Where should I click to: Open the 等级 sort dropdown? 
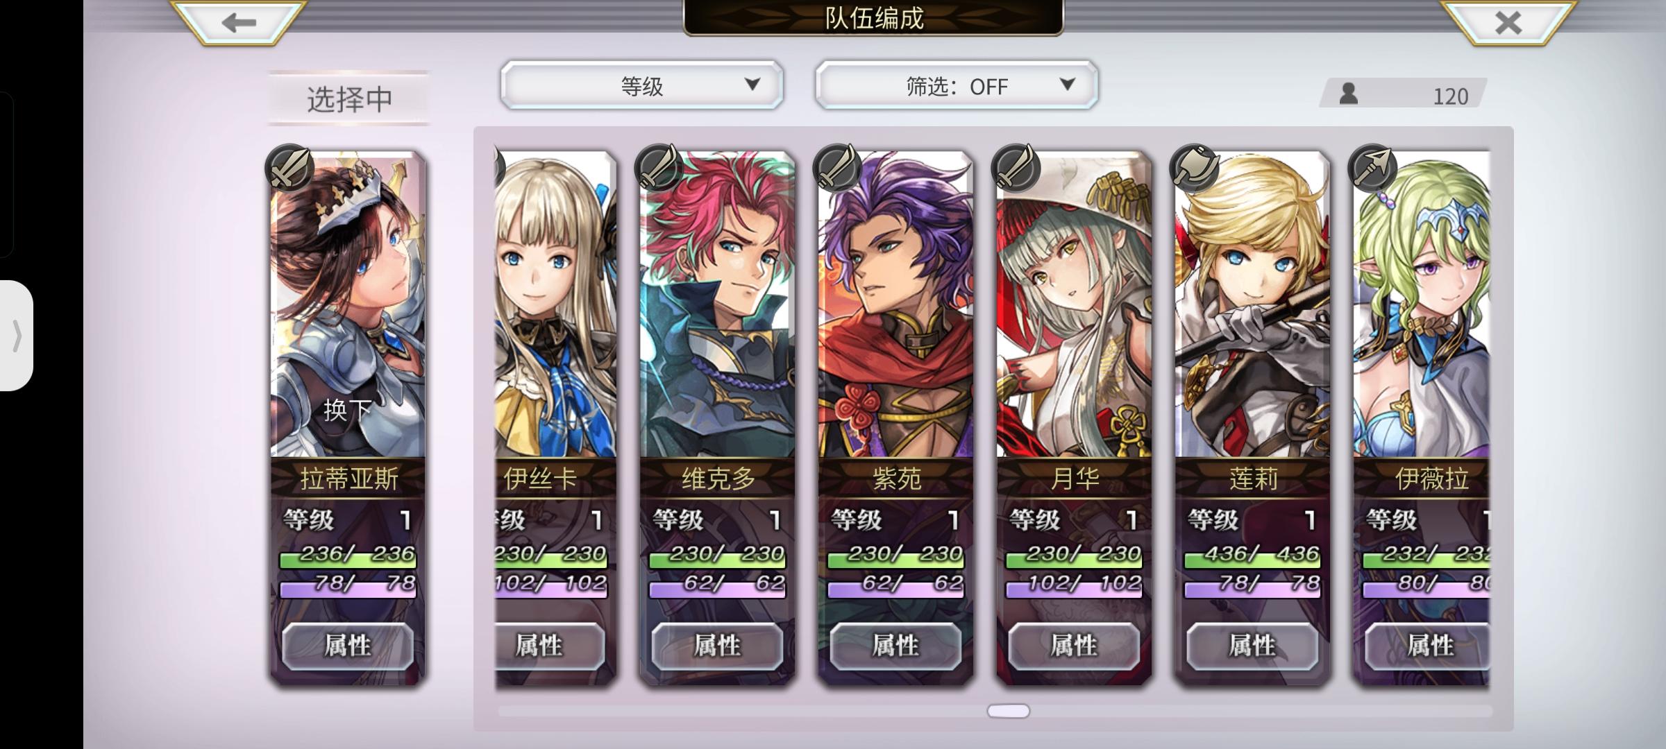(x=641, y=85)
